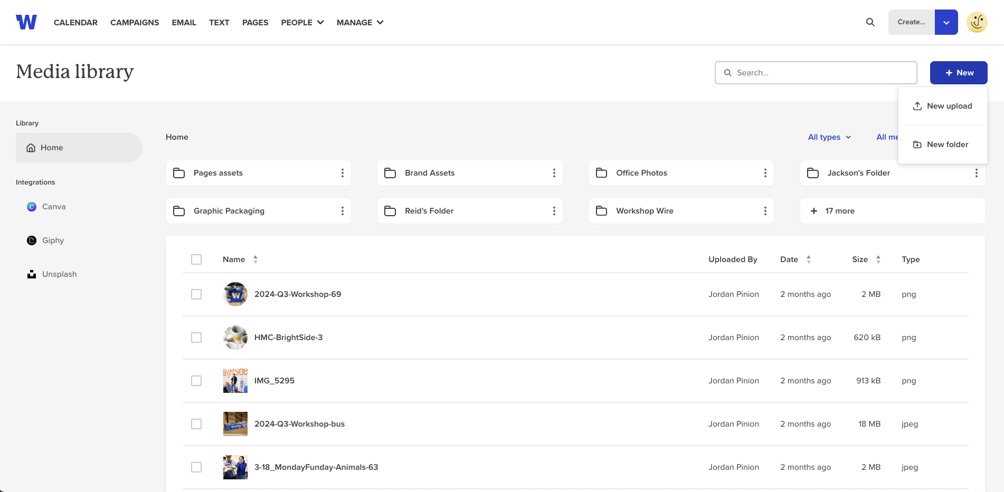This screenshot has width=1004, height=492.
Task: Open the Create dropdown arrow button
Action: click(946, 22)
